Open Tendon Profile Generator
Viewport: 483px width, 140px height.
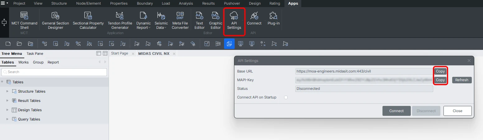120,20
